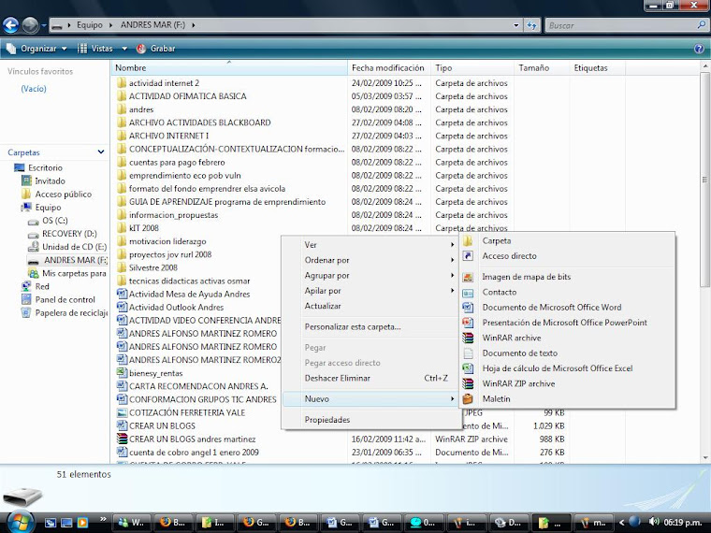Choose Acceso directo from new submenu
The width and height of the screenshot is (711, 533).
coord(567,255)
